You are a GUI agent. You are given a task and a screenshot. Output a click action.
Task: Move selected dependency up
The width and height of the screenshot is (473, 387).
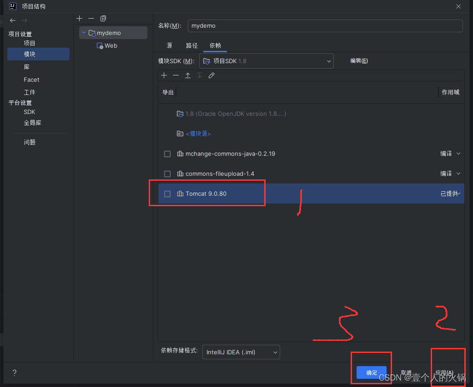188,75
